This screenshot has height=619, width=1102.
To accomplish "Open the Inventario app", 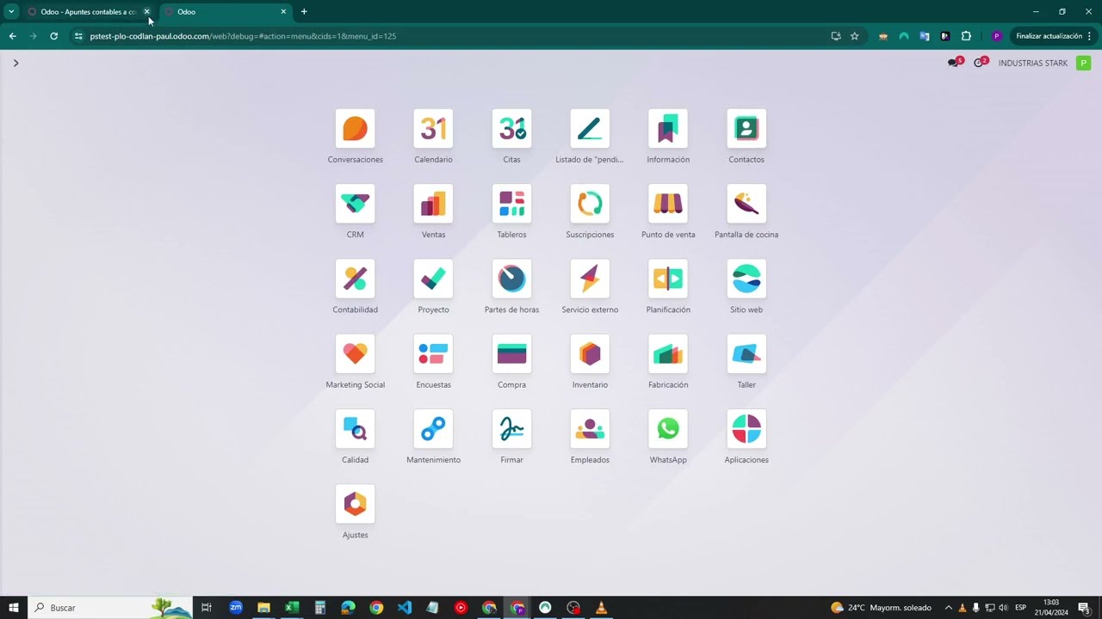I will (590, 354).
